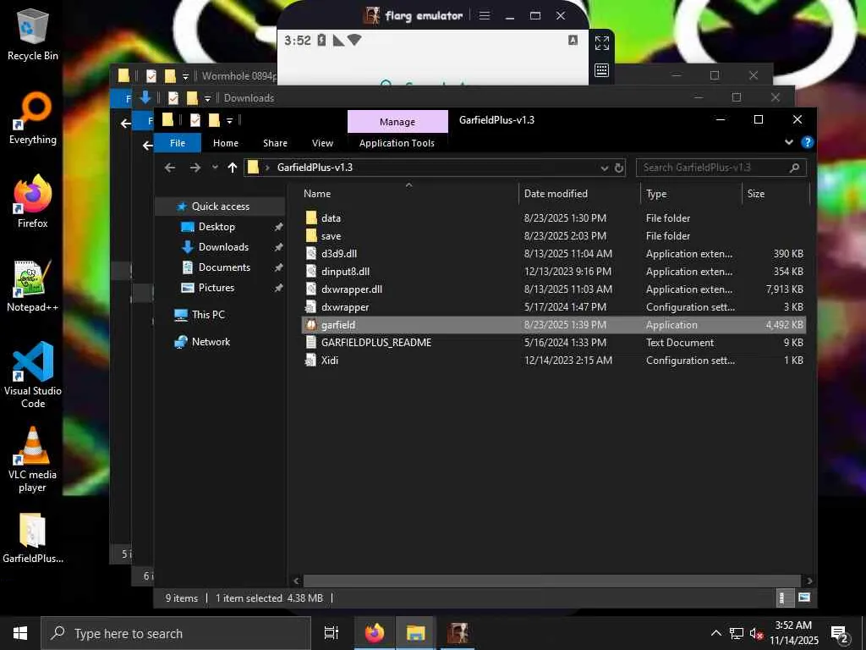Launch the Everything search shortcut on desktop
This screenshot has height=650, width=866.
point(33,118)
